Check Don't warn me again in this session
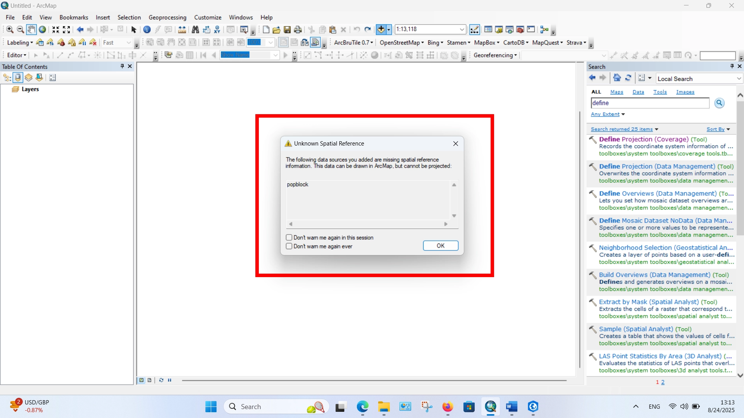This screenshot has width=744, height=418. pyautogui.click(x=289, y=238)
